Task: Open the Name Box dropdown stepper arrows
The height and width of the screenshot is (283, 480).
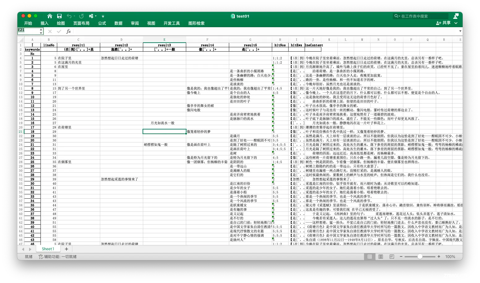Action: tap(41, 31)
